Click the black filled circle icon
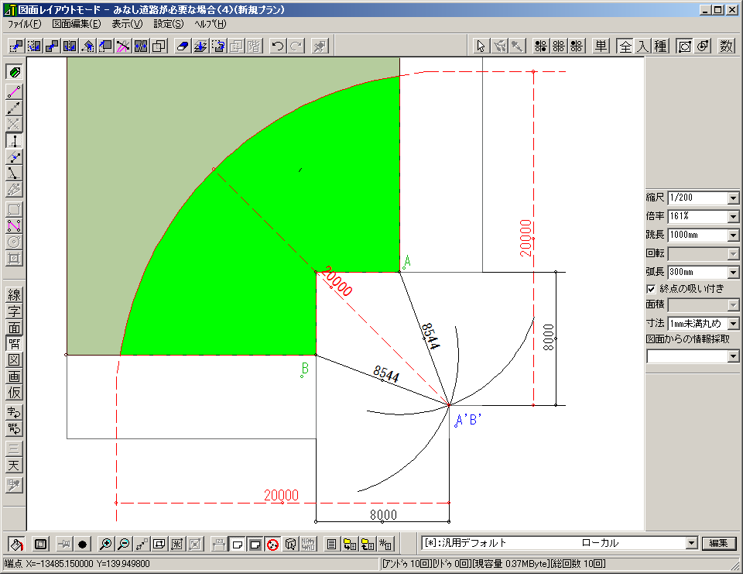Image resolution: width=743 pixels, height=574 pixels. [82, 544]
